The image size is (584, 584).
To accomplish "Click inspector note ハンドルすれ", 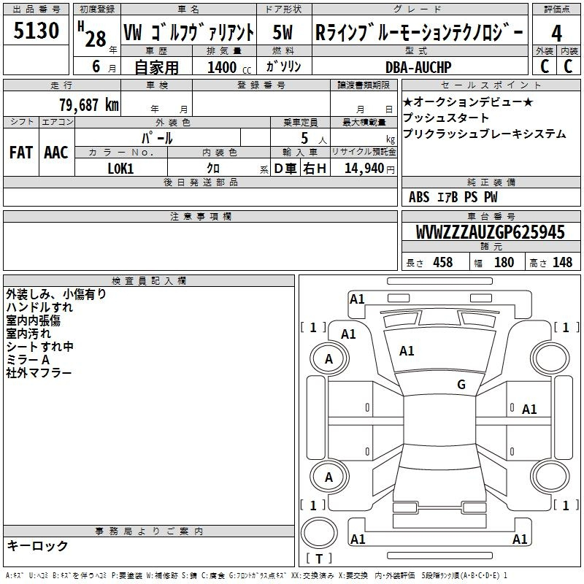I will [x=39, y=307].
